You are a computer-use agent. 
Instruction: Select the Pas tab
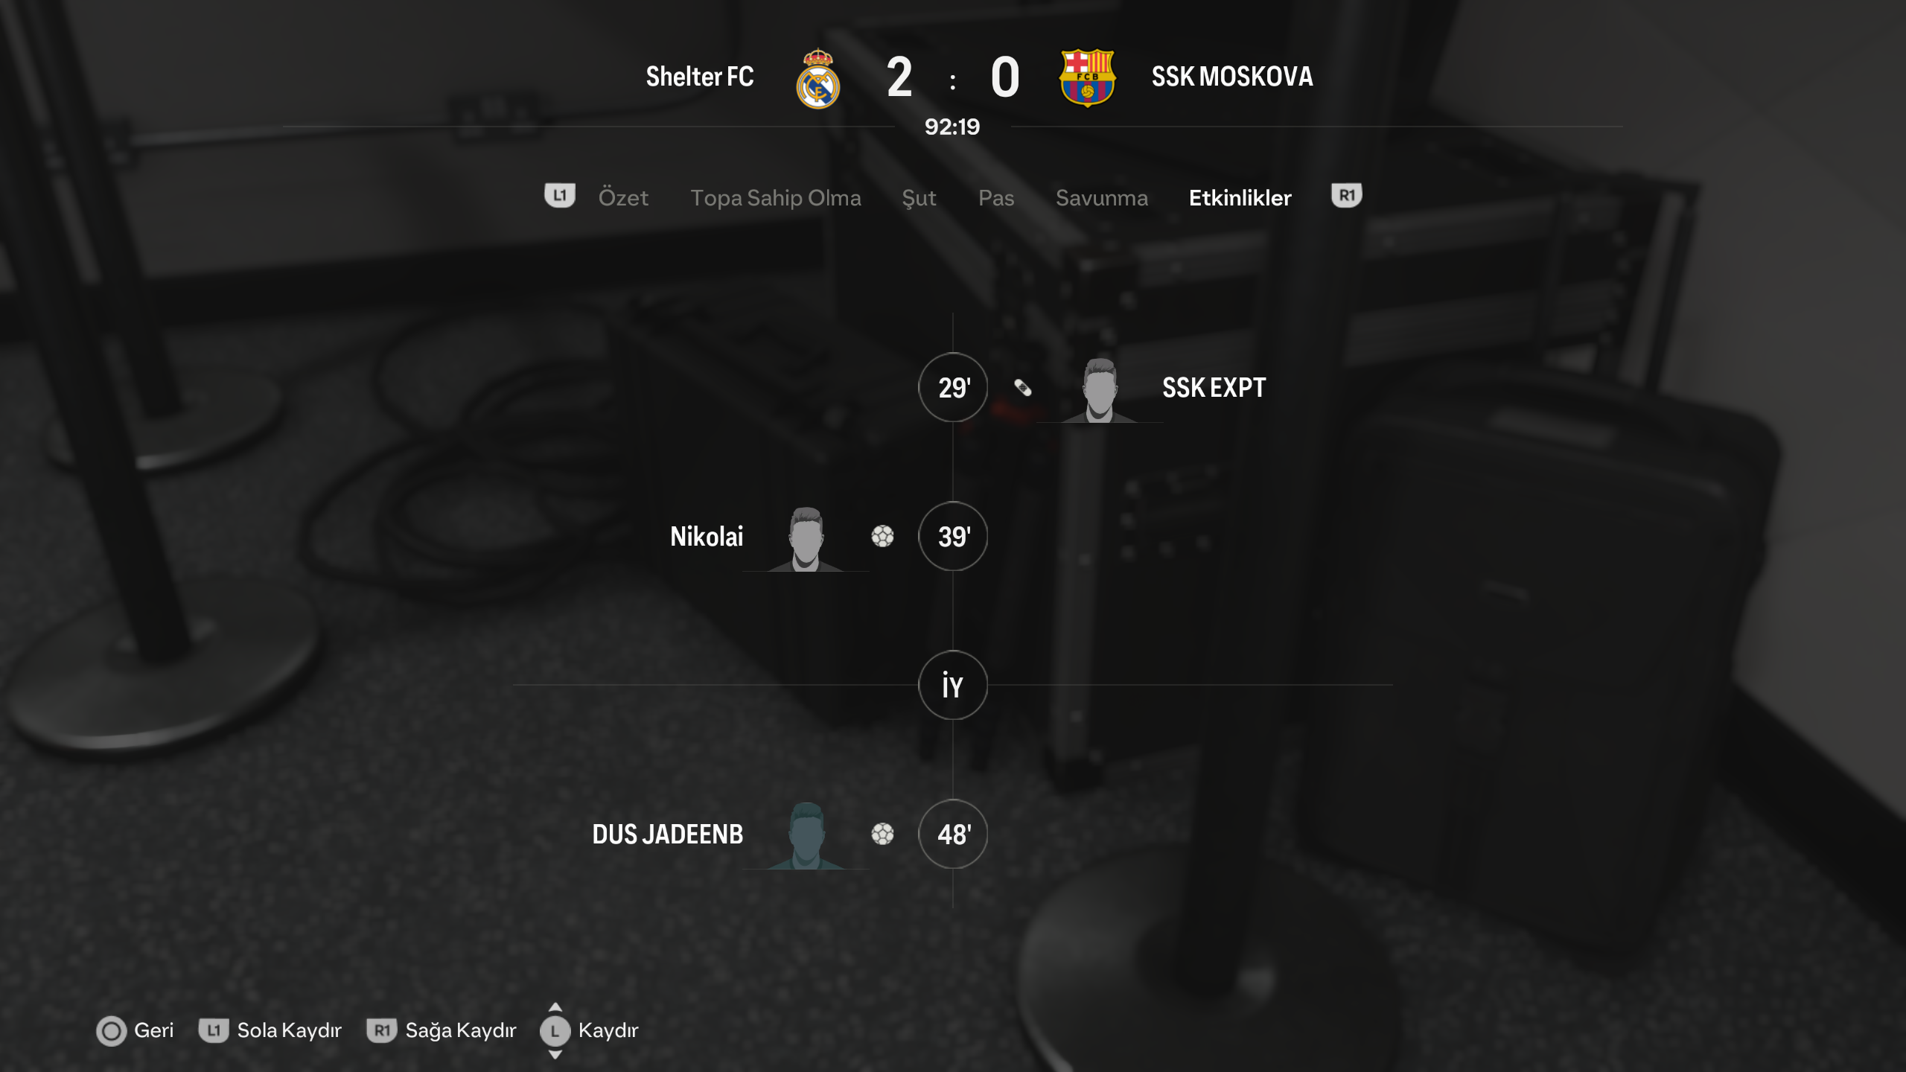[x=996, y=198]
